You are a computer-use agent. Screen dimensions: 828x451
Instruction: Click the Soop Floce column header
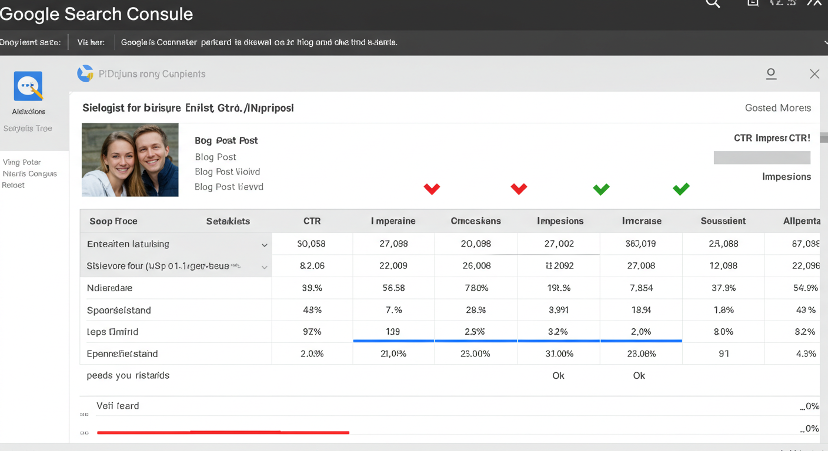coord(113,221)
